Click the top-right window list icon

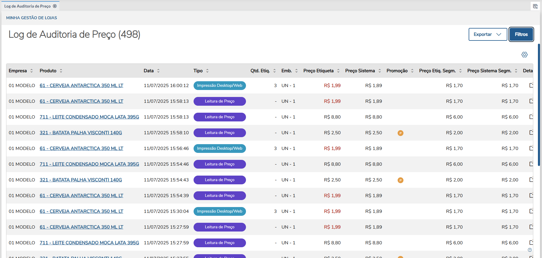(535, 6)
